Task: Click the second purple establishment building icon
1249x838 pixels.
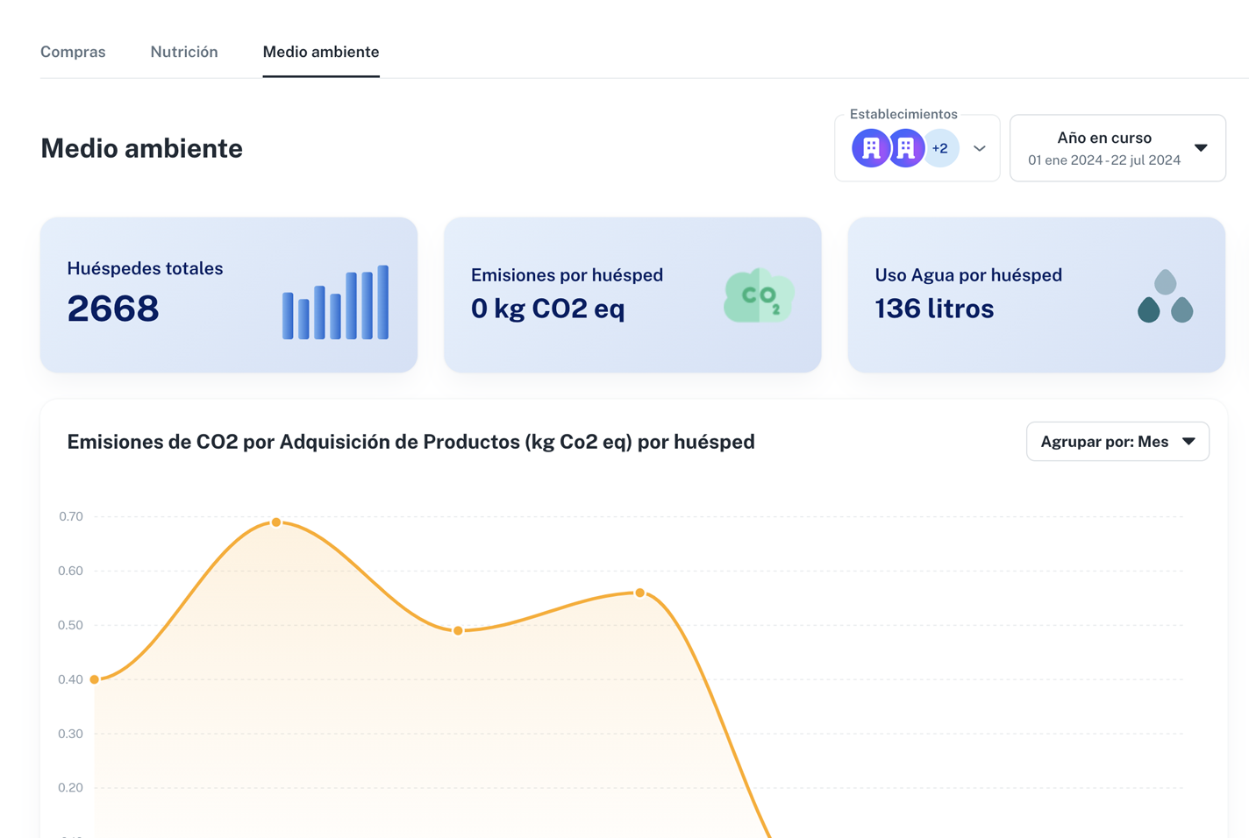Action: point(906,148)
